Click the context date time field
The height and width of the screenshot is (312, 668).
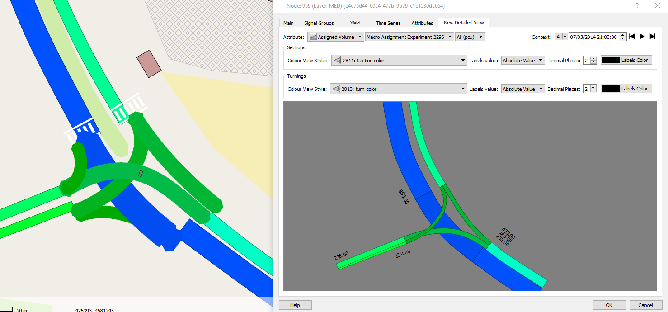click(593, 37)
